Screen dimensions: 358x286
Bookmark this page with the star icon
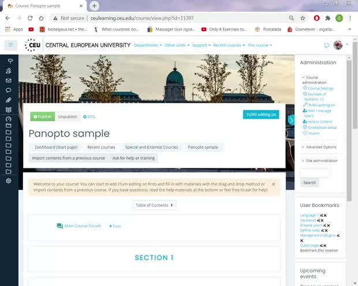click(x=303, y=18)
